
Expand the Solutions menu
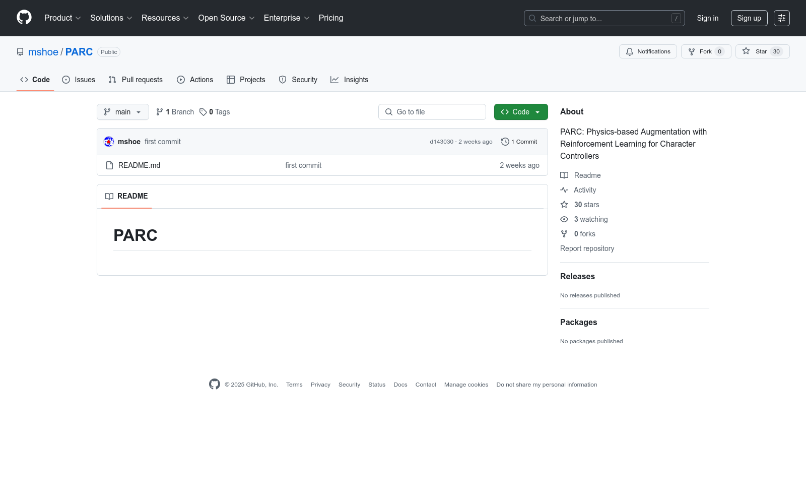[111, 18]
